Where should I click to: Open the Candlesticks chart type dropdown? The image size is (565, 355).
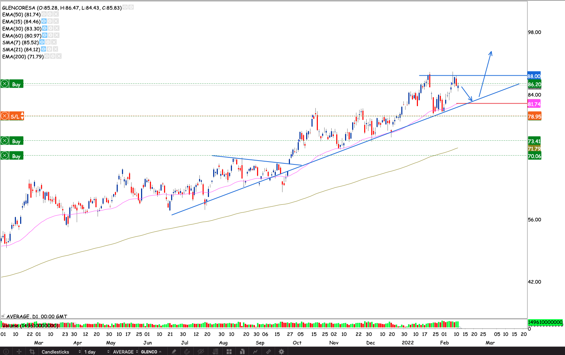(61, 352)
